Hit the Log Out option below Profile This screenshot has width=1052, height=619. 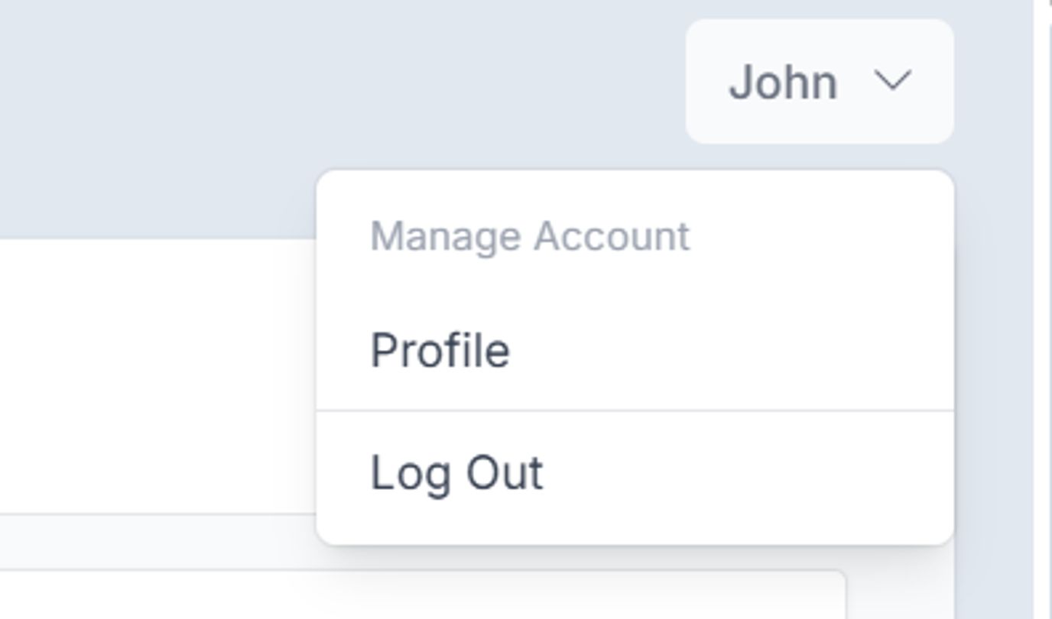457,473
